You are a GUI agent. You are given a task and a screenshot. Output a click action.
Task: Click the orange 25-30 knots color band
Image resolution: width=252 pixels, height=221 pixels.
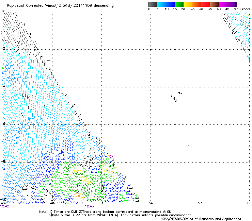pyautogui.click(x=197, y=4)
